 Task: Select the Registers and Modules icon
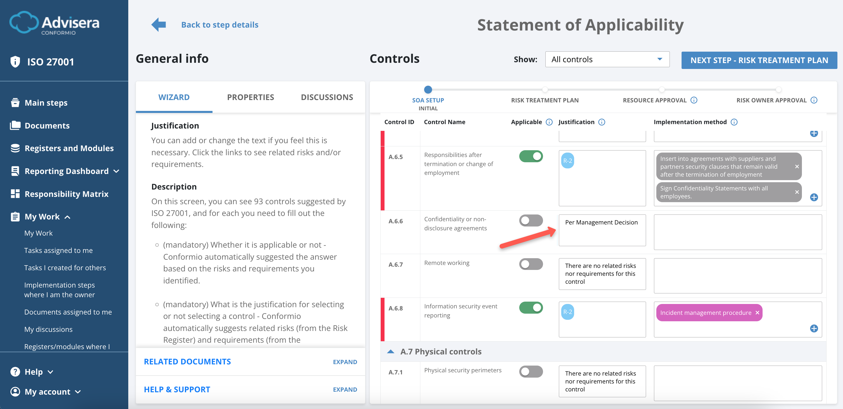pyautogui.click(x=15, y=148)
